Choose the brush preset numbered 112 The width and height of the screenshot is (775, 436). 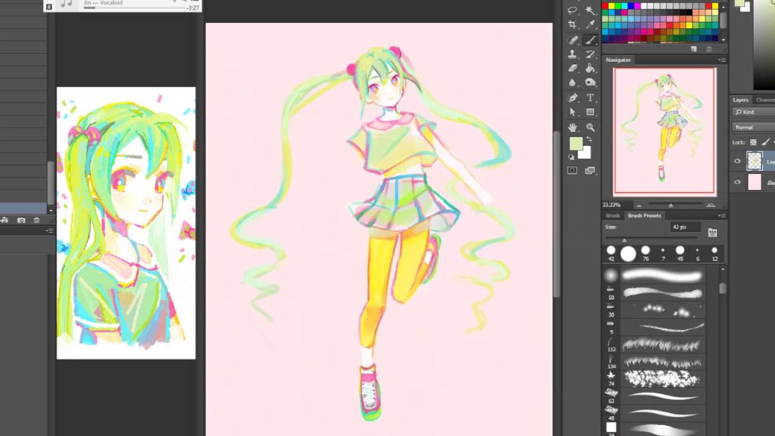pos(656,345)
